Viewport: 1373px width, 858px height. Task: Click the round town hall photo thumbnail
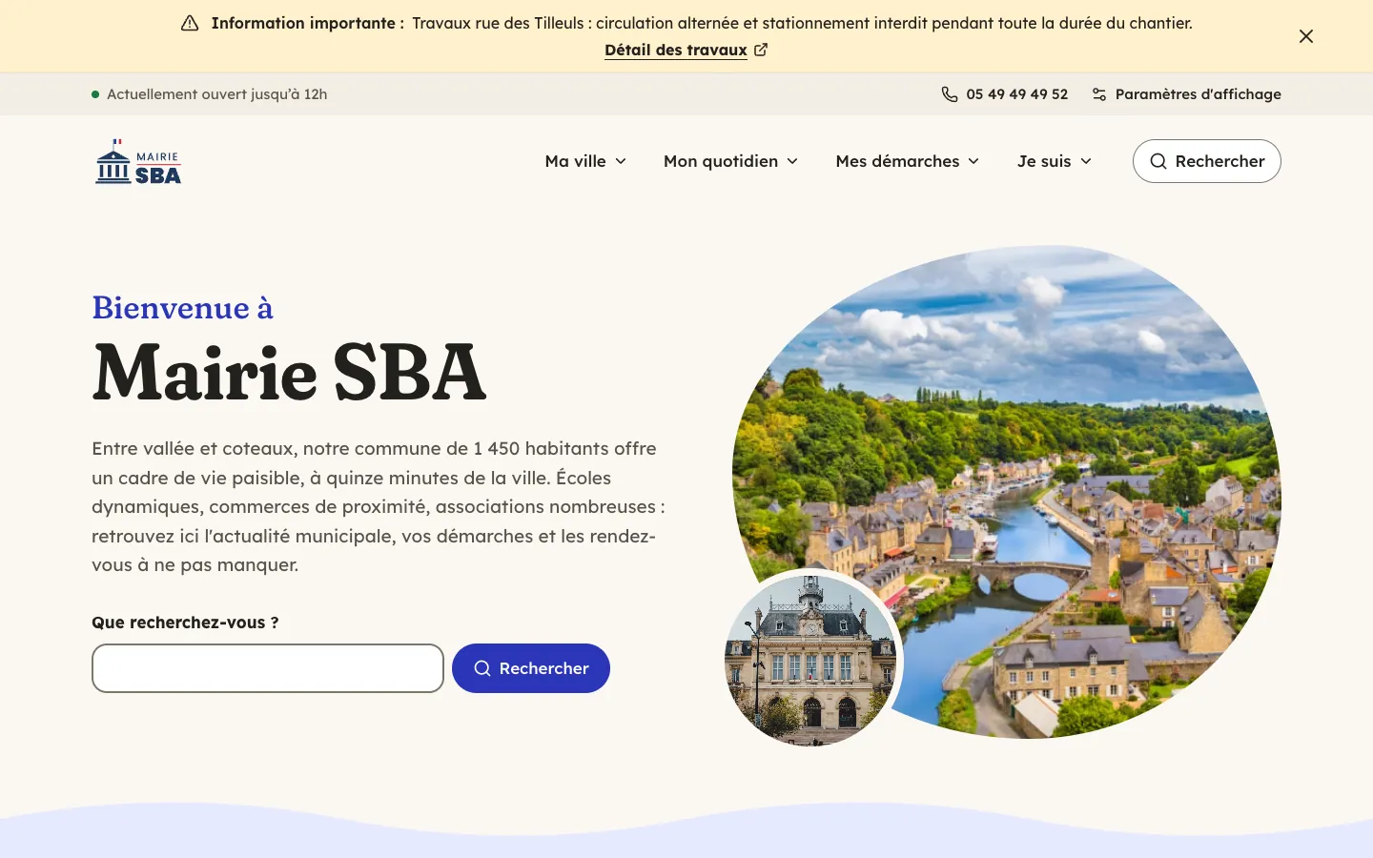[810, 660]
